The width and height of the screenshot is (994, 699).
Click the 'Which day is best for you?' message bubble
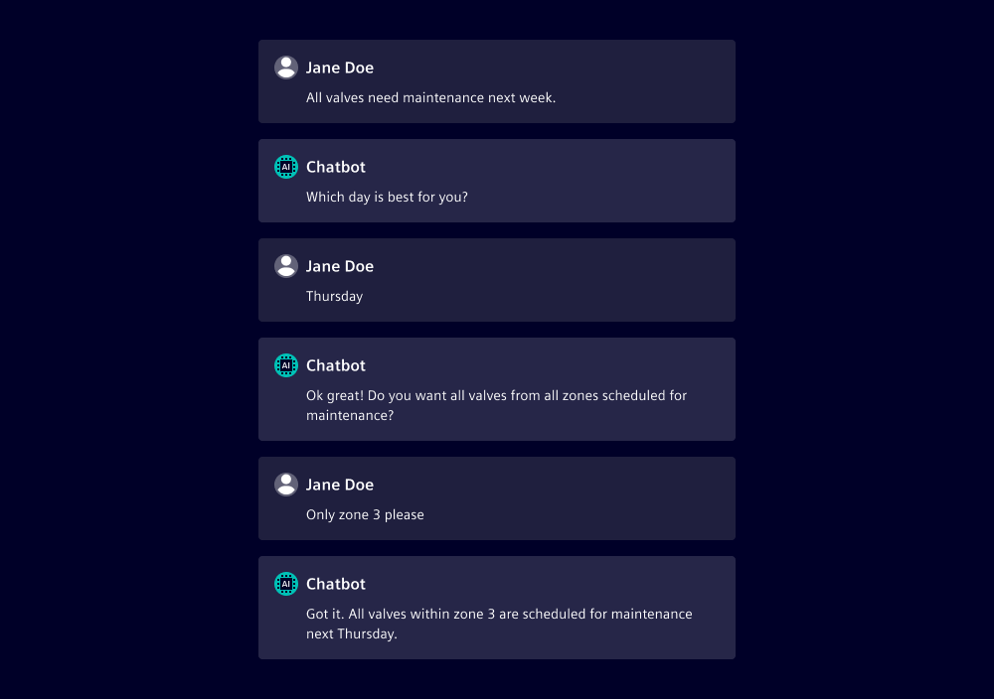coord(387,197)
